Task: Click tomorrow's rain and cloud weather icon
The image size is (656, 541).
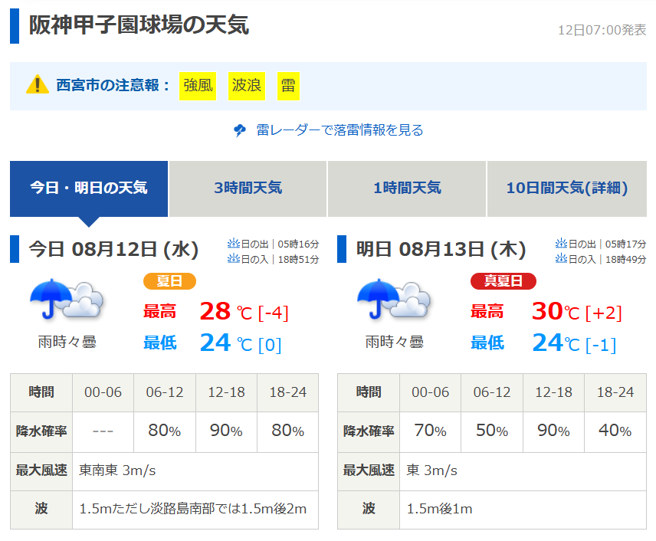Action: [394, 300]
